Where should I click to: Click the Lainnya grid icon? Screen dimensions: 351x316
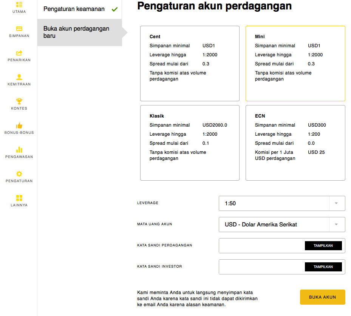[19, 198]
